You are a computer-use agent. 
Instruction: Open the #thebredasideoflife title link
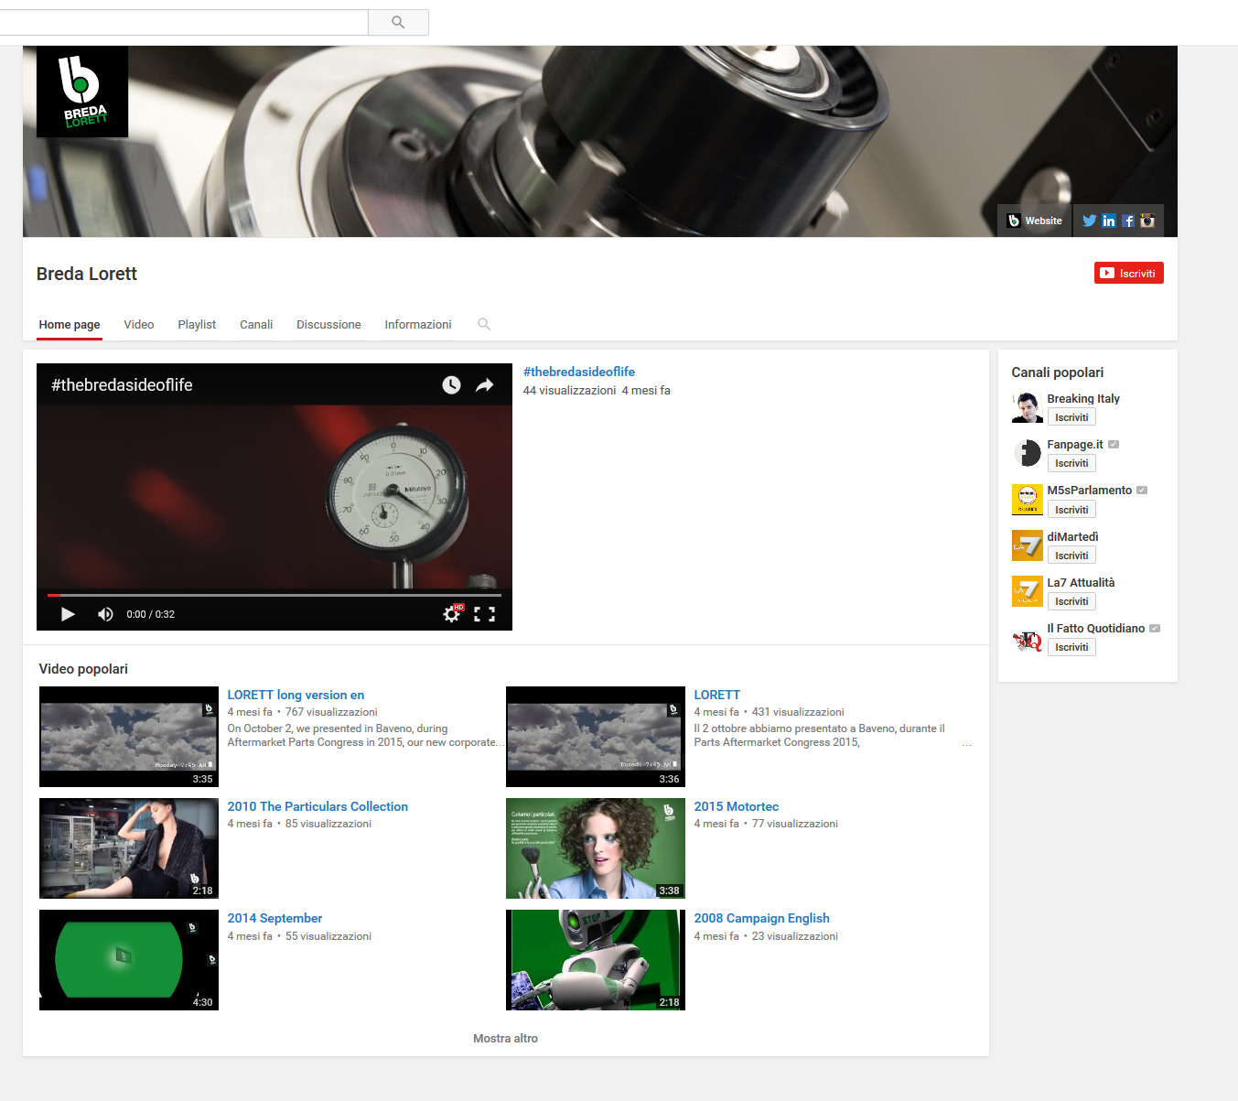pyautogui.click(x=579, y=372)
